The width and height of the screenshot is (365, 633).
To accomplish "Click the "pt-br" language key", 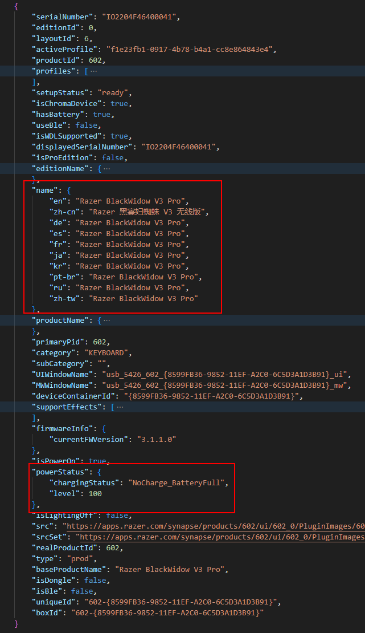I will pos(64,277).
